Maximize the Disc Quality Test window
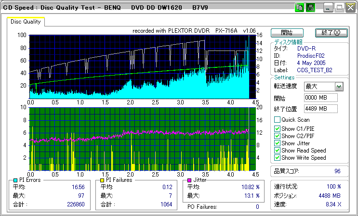 [x=339, y=8]
